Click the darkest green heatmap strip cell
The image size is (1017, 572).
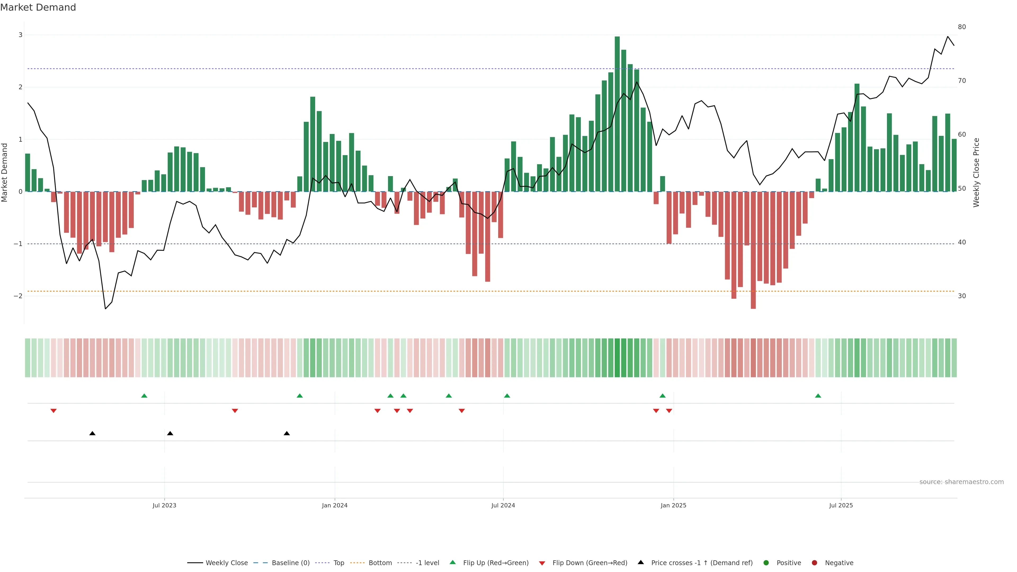click(617, 358)
